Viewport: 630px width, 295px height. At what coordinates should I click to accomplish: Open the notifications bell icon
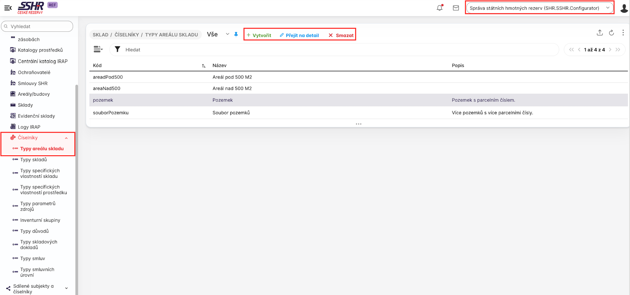coord(440,8)
